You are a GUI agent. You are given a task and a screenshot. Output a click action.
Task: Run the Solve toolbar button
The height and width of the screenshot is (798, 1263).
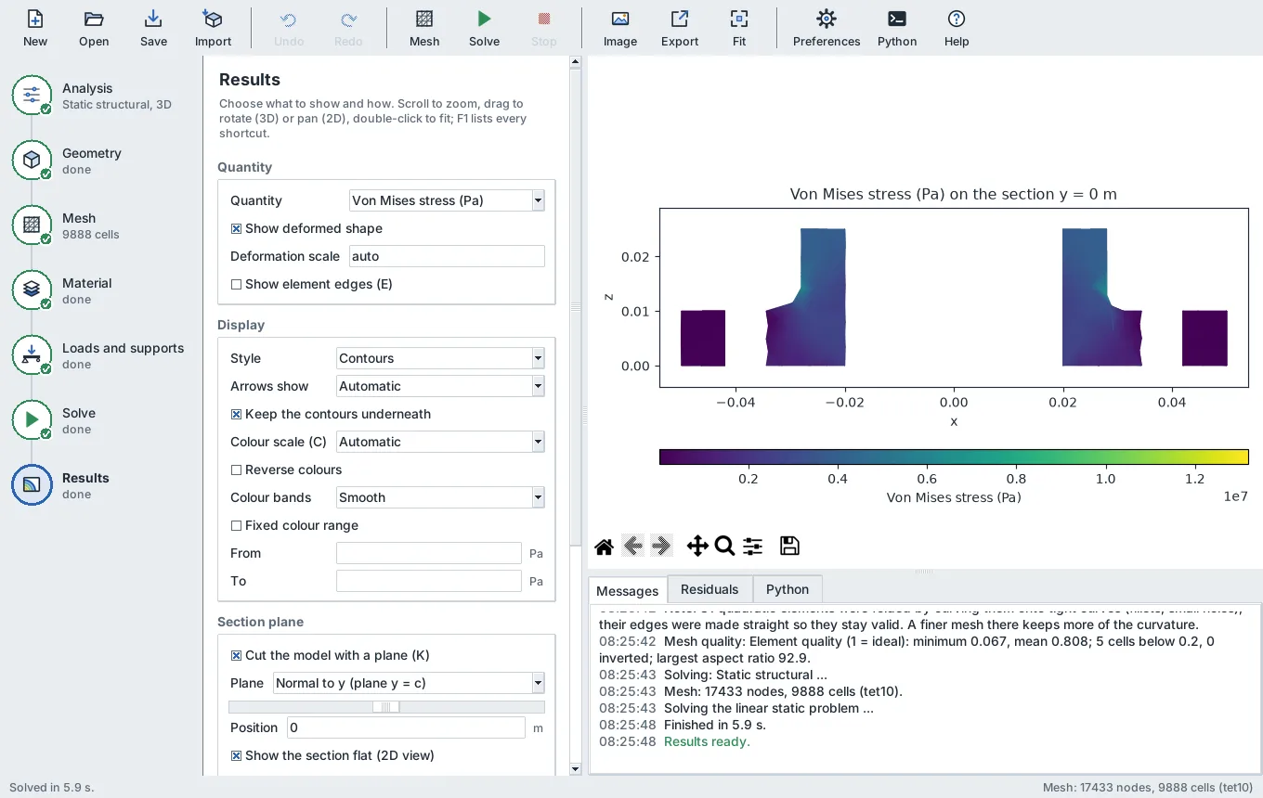point(484,28)
